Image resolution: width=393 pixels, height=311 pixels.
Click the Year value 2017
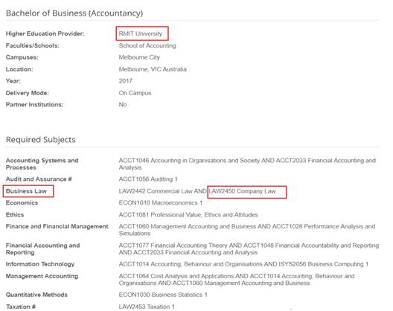pos(126,81)
